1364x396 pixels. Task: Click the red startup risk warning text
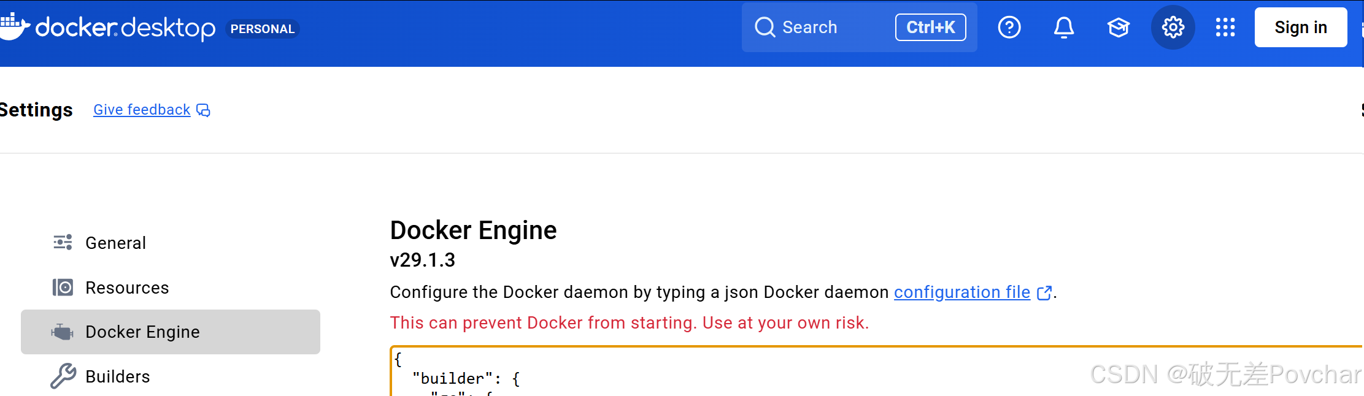point(630,322)
